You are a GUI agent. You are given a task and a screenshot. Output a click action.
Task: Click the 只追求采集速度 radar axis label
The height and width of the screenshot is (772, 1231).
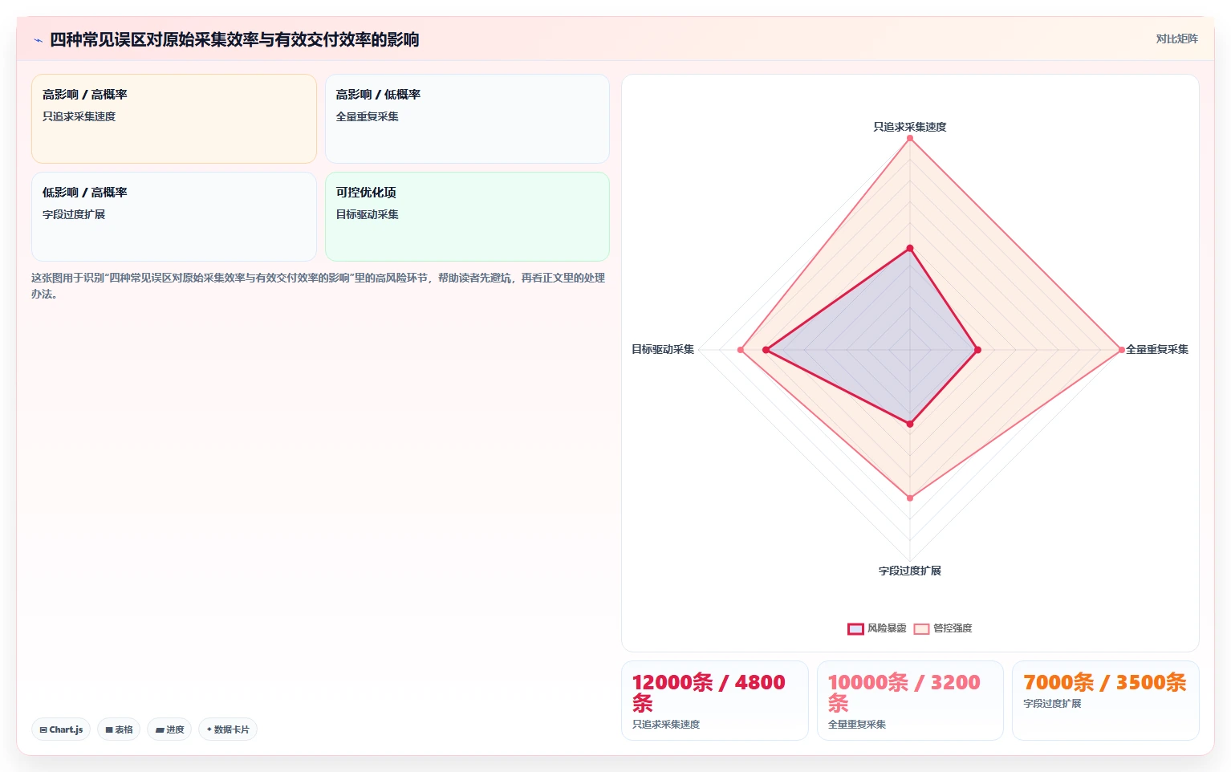[x=910, y=127]
